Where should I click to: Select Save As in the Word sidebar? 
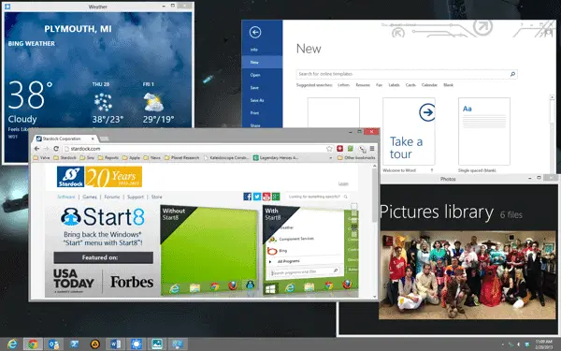257,100
